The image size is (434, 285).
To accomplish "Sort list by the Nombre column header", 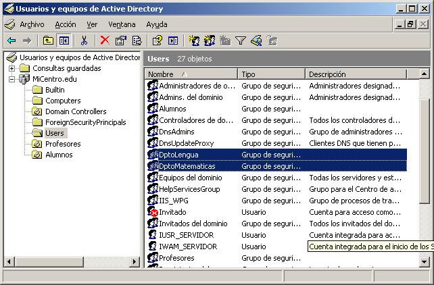I will pyautogui.click(x=191, y=74).
